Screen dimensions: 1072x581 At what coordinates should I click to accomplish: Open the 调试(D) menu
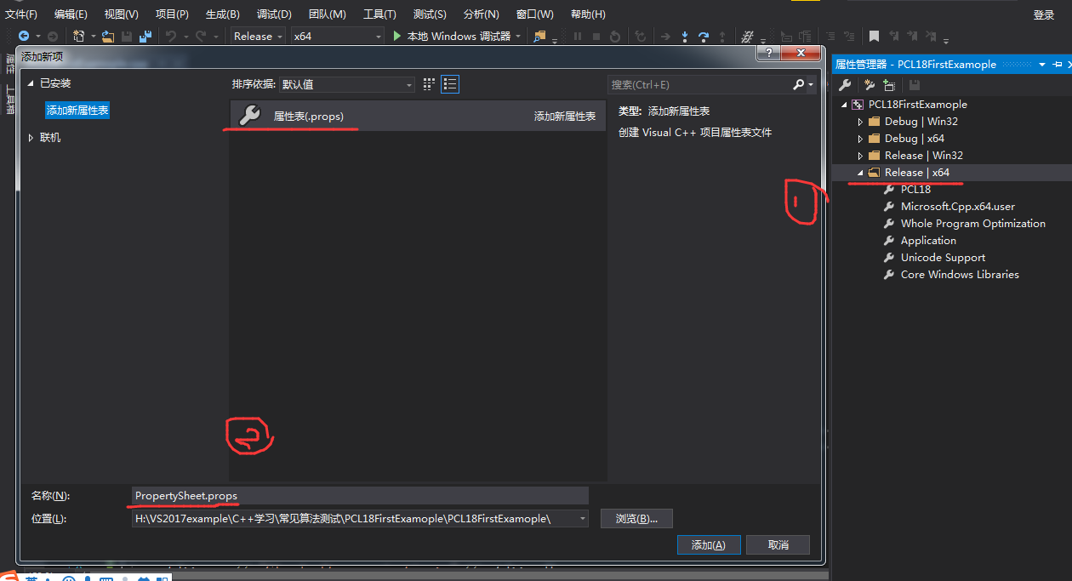[274, 14]
